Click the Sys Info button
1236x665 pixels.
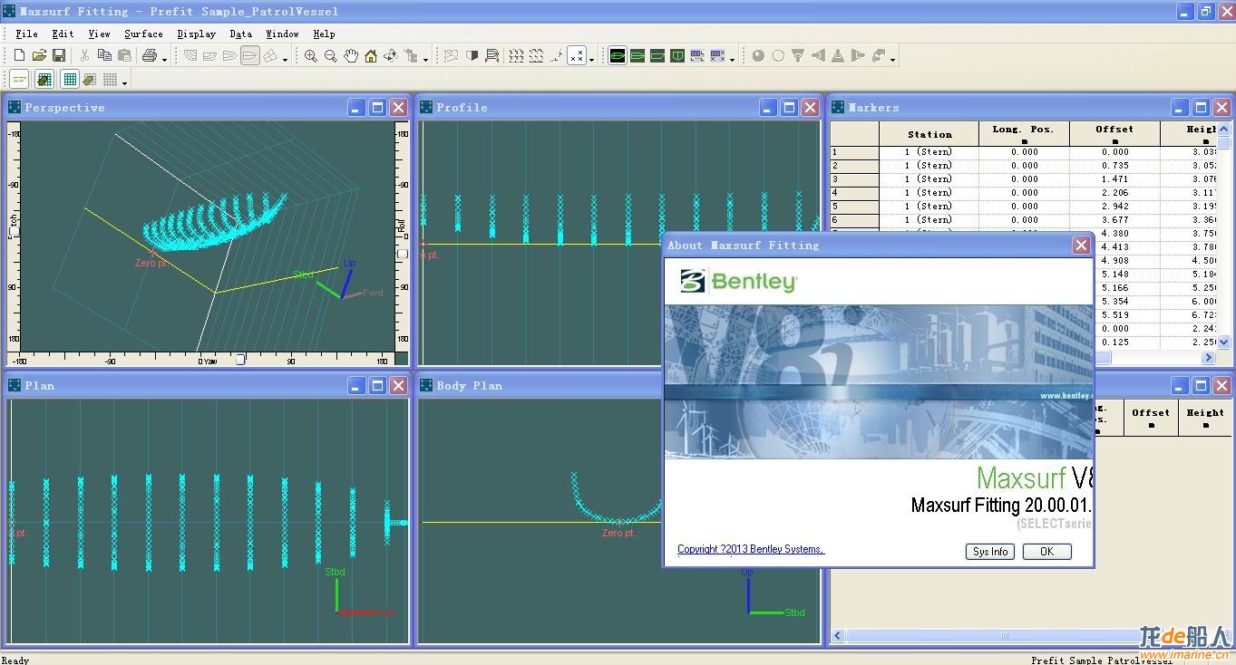[990, 552]
